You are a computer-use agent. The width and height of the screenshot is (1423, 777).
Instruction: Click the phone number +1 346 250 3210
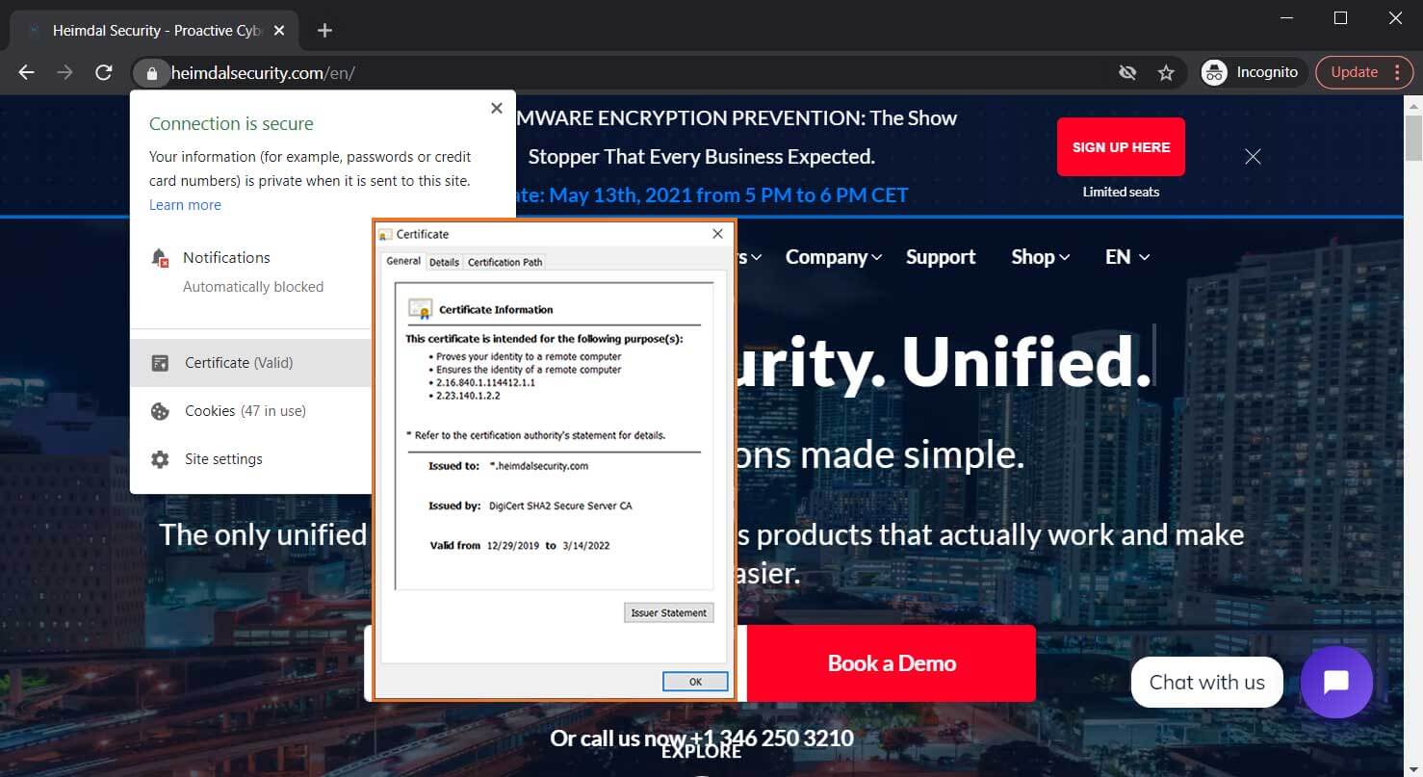pos(772,738)
